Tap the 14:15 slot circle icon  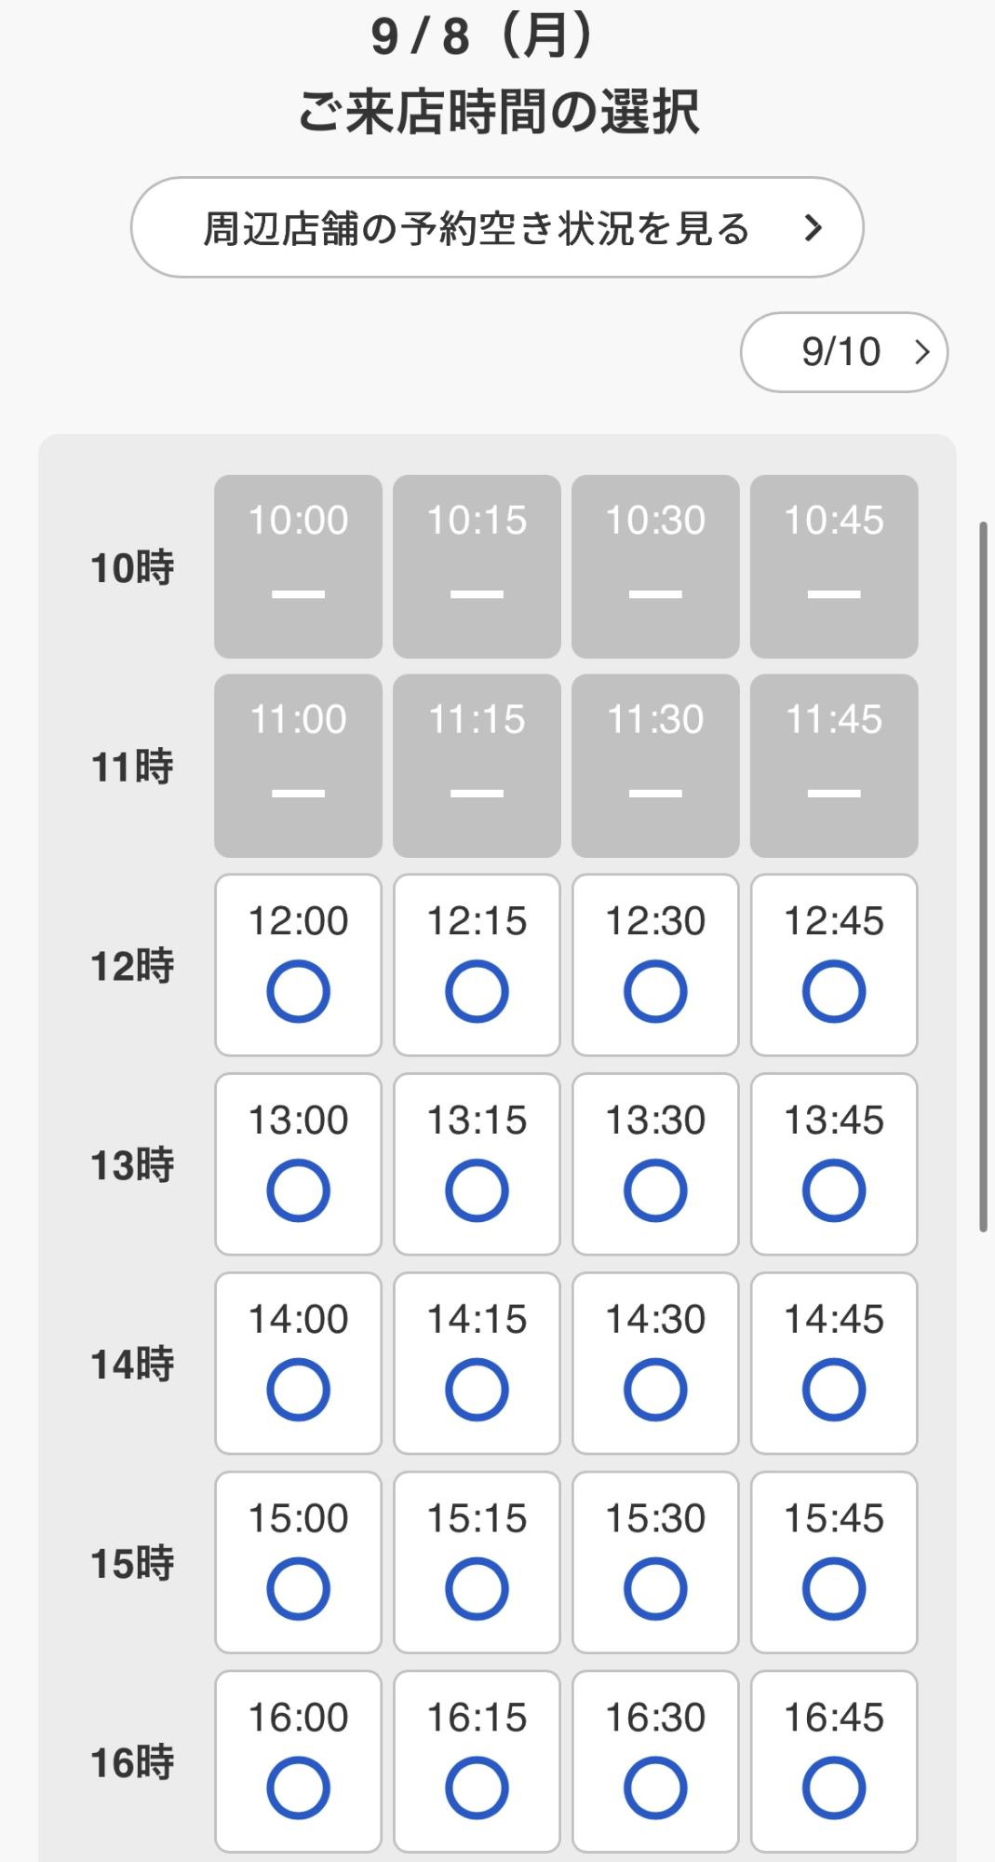(477, 1389)
